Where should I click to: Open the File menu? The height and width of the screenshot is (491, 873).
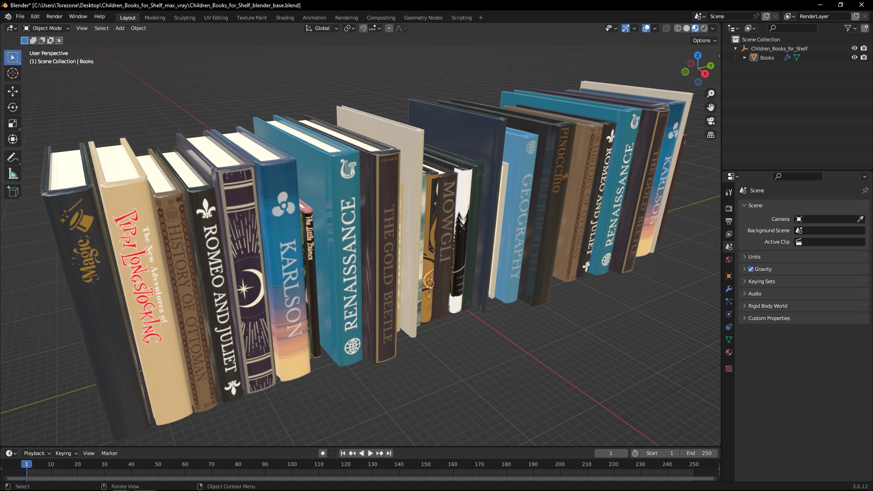[20, 16]
